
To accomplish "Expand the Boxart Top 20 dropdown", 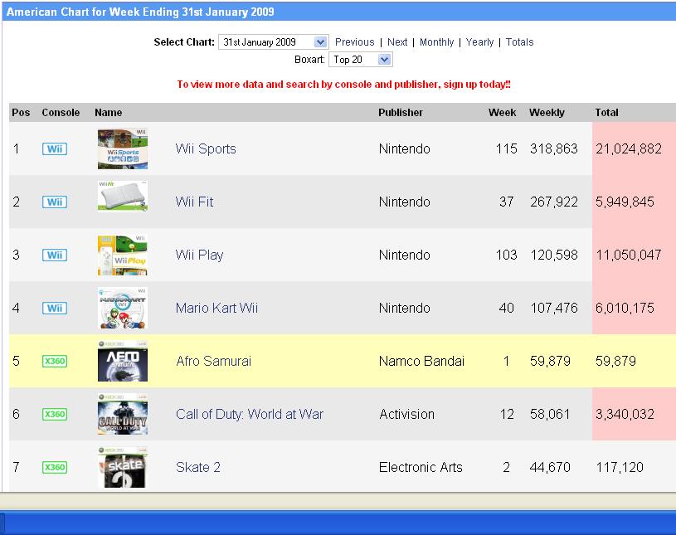I will 361,60.
